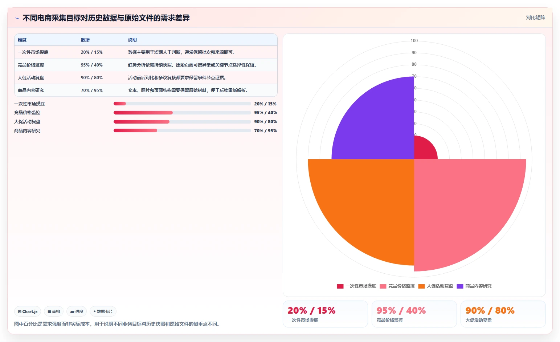
Task: Click the 90 axis label on chart
Action: point(414,53)
